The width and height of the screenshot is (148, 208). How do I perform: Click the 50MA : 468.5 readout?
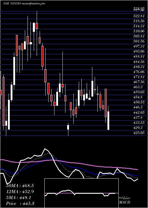pyautogui.click(x=20, y=186)
